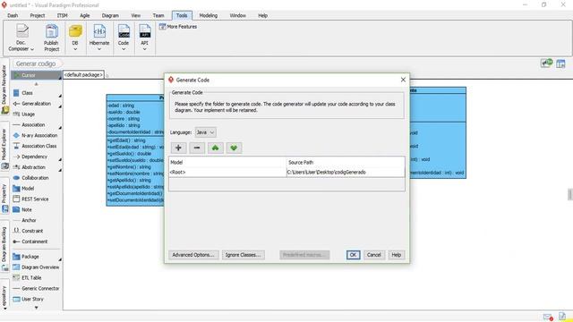573x322 pixels.
Task: Click More Features in the ribbon
Action: (x=178, y=27)
